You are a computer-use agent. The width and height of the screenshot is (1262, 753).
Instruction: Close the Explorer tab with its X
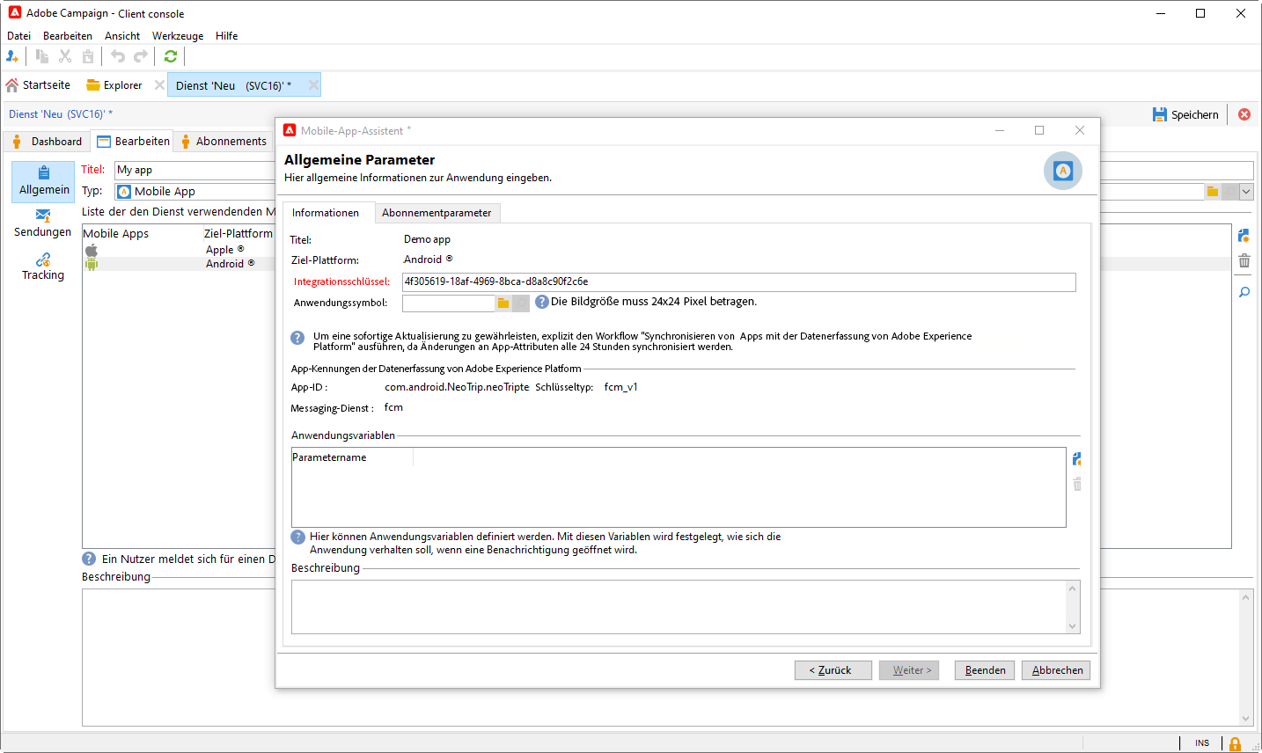(x=159, y=85)
